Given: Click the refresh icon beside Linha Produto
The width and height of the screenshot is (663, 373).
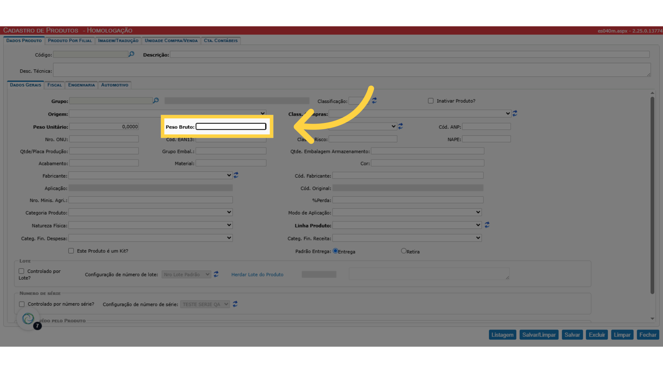Looking at the screenshot, I should 487,225.
